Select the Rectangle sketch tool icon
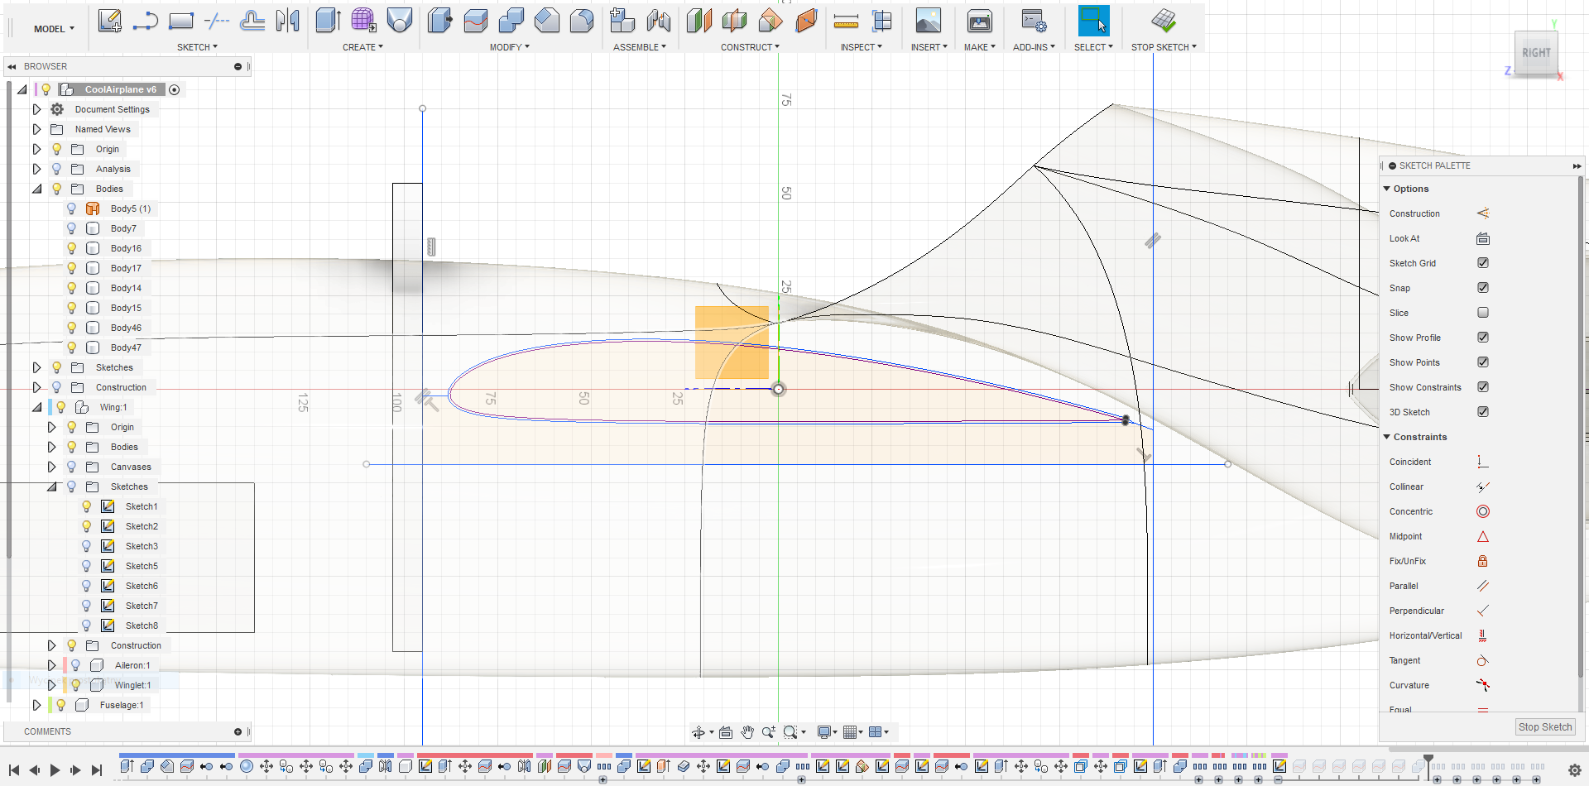This screenshot has height=786, width=1589. [x=180, y=21]
